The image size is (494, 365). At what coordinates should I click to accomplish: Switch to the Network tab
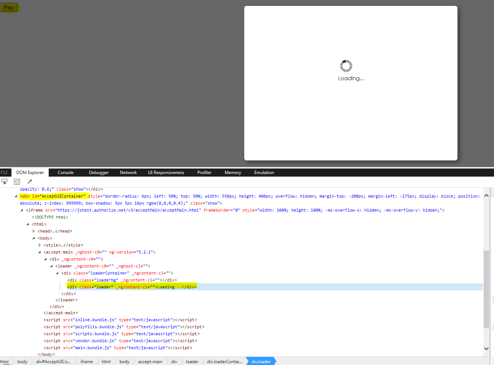(x=128, y=172)
